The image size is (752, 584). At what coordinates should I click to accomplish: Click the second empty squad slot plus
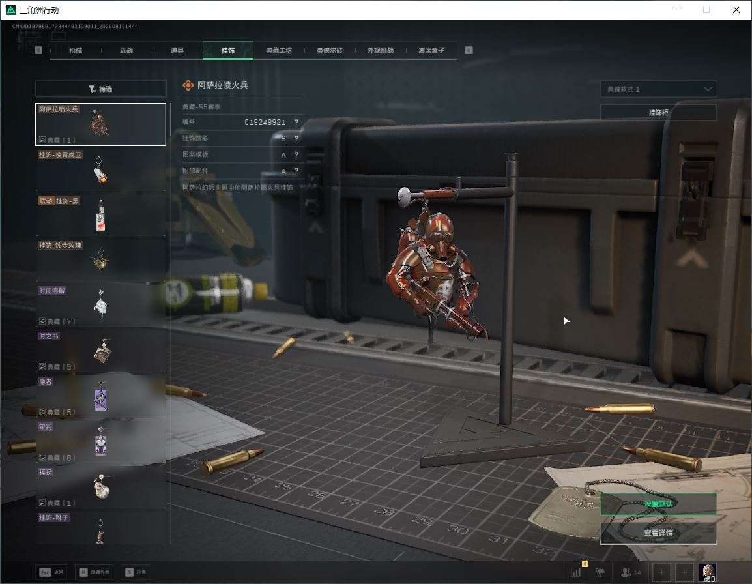[684, 572]
